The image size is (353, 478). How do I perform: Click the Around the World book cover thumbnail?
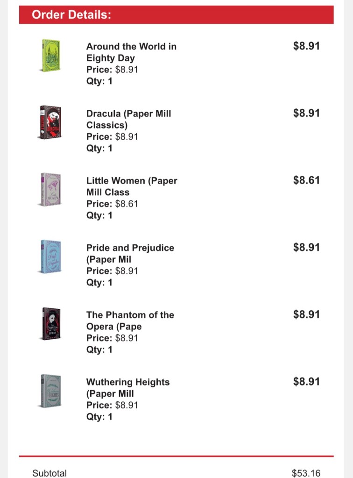(x=49, y=55)
